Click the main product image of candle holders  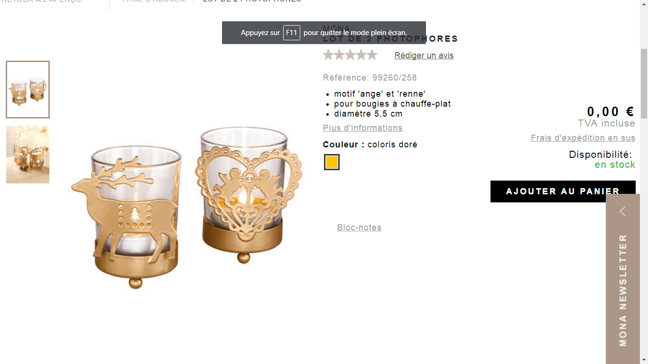click(x=186, y=207)
